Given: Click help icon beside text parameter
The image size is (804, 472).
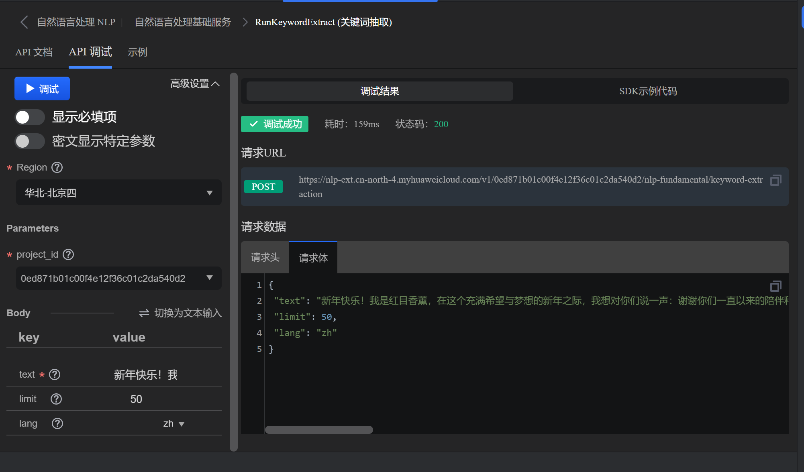Looking at the screenshot, I should (55, 374).
